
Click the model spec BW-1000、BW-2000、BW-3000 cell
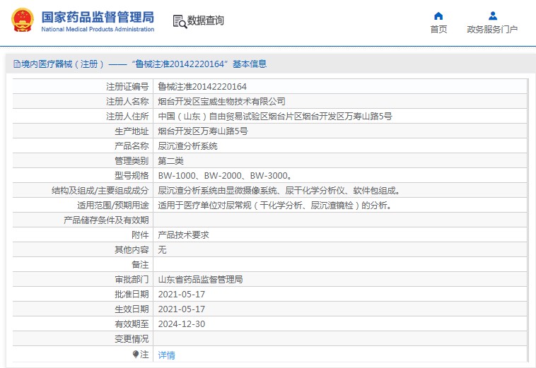(224, 175)
